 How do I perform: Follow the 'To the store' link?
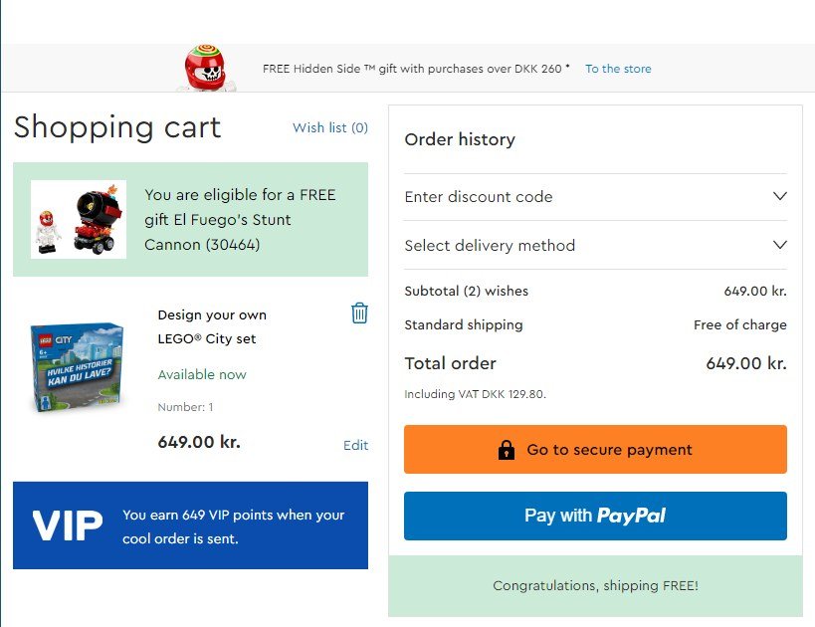[618, 69]
